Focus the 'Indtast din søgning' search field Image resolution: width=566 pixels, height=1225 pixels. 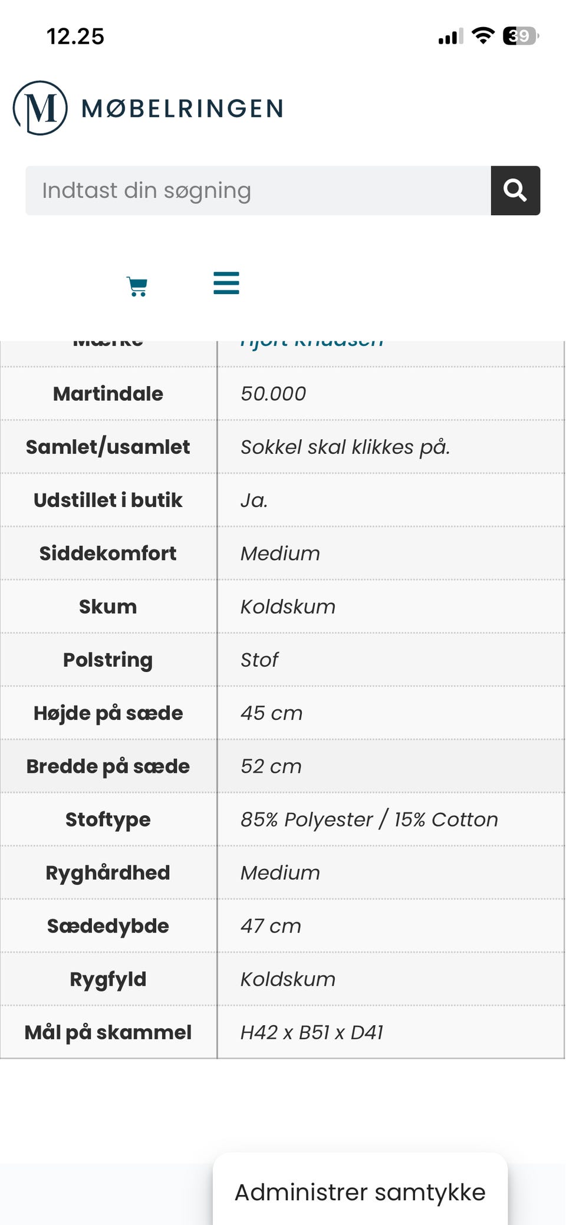[258, 190]
